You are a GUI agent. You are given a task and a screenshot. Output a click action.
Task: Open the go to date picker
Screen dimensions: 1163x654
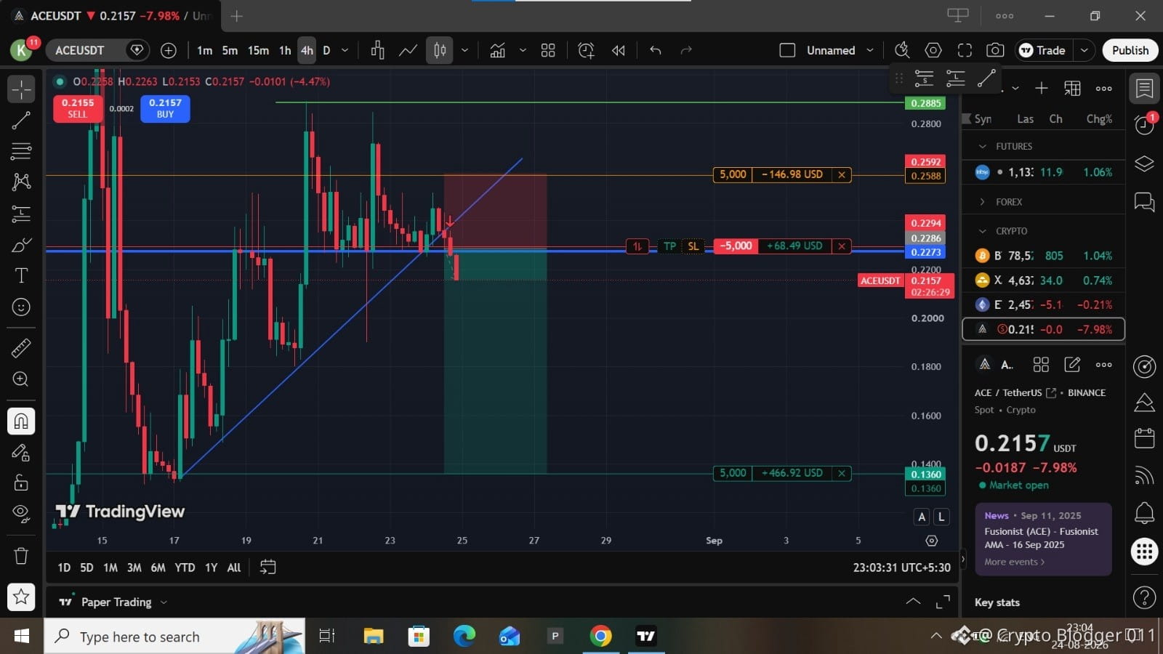point(267,567)
